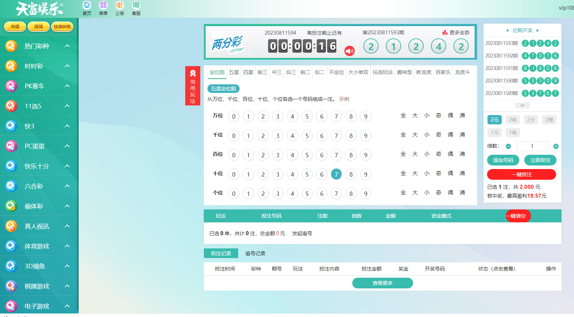The width and height of the screenshot is (574, 317).
Task: Open the 信用玩法 red side badge
Action: click(193, 86)
